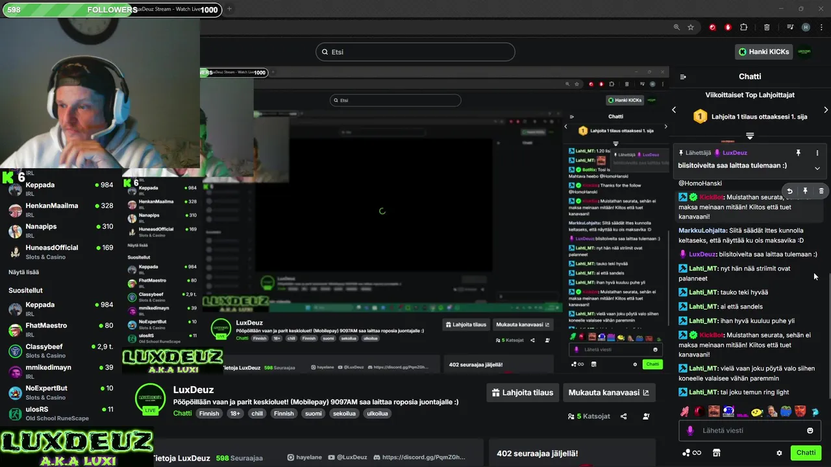Viewport: 831px width, 467px height.
Task: Open Classybeef recommended channel in large sidebar
Action: click(60, 350)
